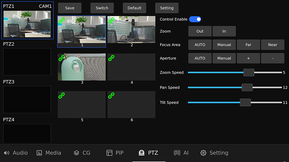The height and width of the screenshot is (162, 289).
Task: Click the Setting gear icon
Action: 203,153
